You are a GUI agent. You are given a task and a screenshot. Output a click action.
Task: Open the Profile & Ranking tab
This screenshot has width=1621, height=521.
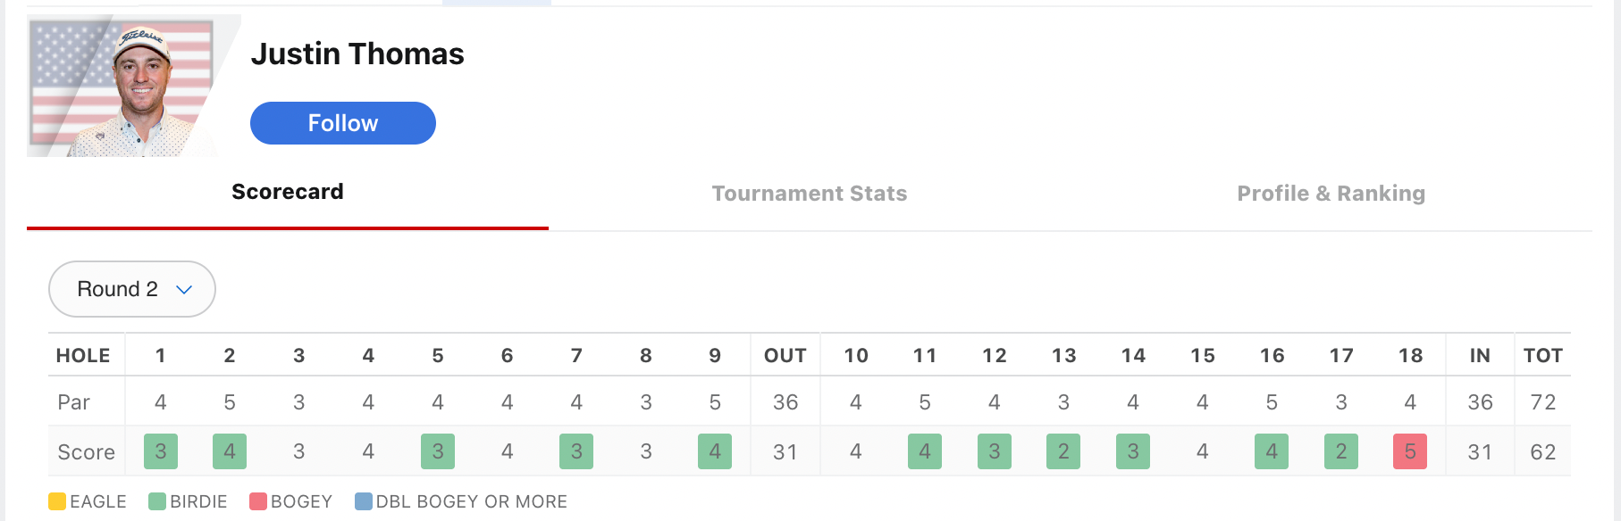1331,194
